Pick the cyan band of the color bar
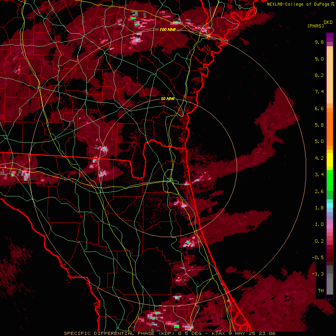The width and height of the screenshot is (336, 336). [x=330, y=205]
